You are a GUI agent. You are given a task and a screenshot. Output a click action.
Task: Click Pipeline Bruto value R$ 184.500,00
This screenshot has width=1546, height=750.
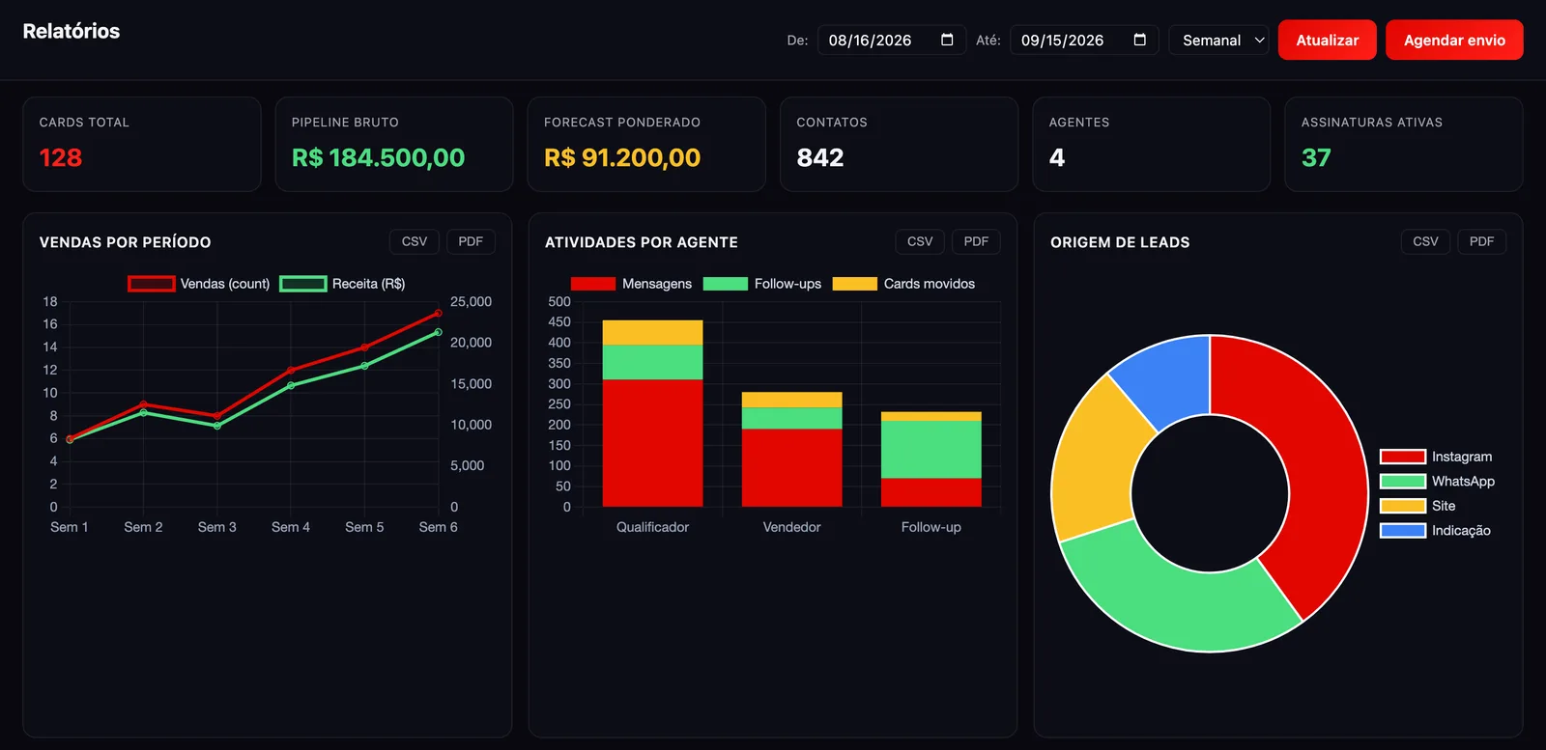(378, 157)
